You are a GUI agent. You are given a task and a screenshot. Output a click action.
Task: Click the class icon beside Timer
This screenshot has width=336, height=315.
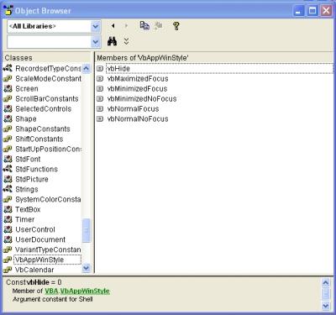tap(8, 219)
